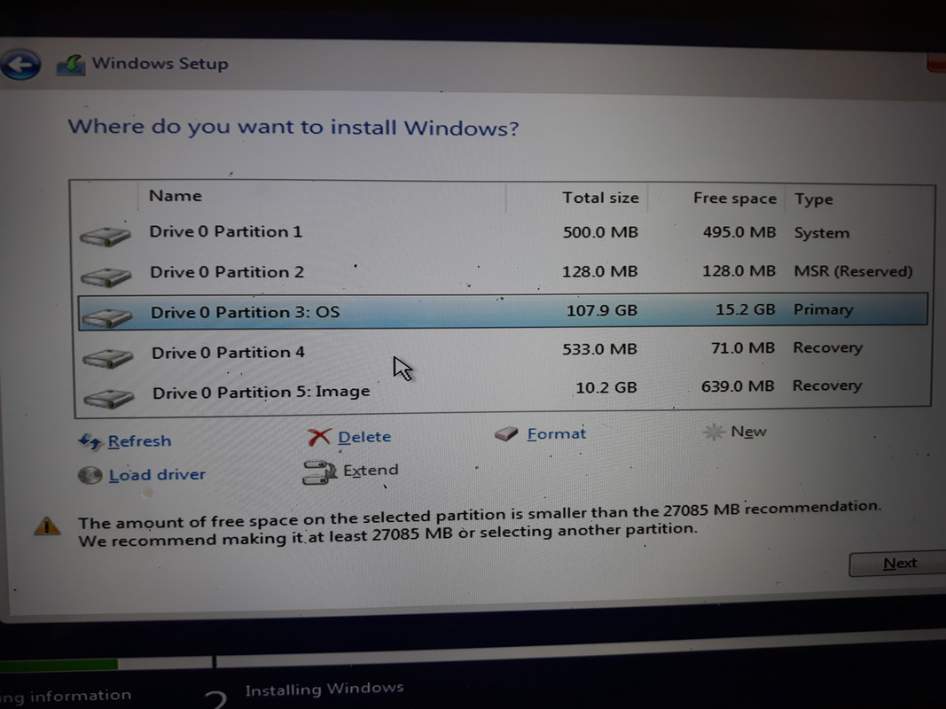Click the Recovery type of Partition 4
The width and height of the screenshot is (946, 709).
pyautogui.click(x=827, y=348)
